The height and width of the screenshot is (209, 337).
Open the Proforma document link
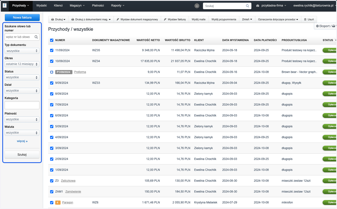pyautogui.click(x=80, y=72)
